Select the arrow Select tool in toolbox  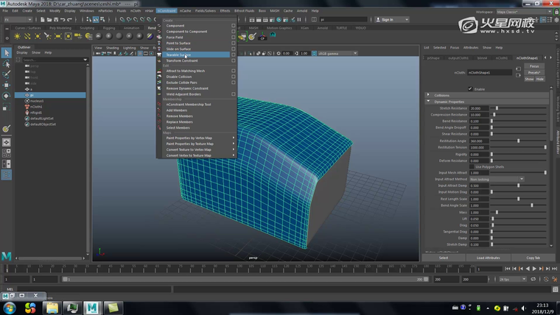click(x=6, y=53)
